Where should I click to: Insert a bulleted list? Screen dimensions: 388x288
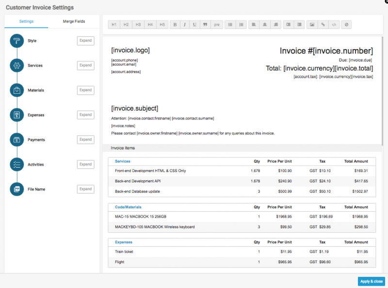(230, 24)
